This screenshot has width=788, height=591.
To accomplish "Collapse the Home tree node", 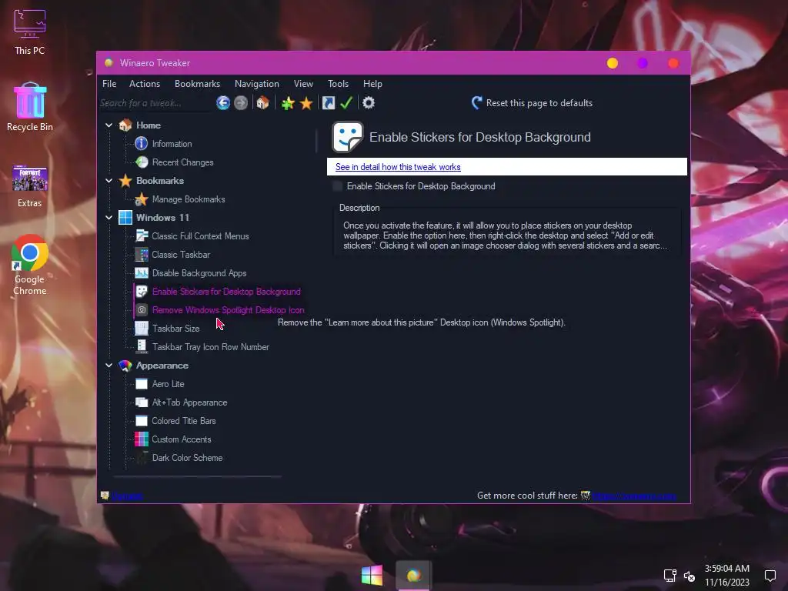I will [109, 125].
